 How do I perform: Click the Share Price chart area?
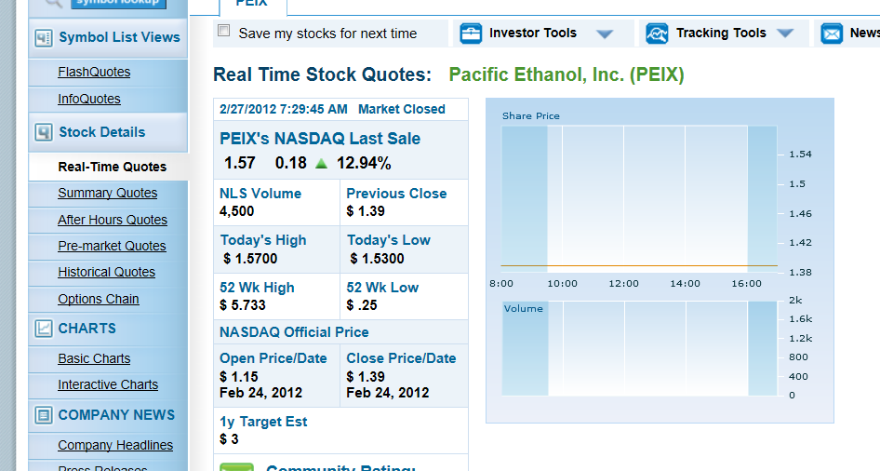click(x=638, y=197)
